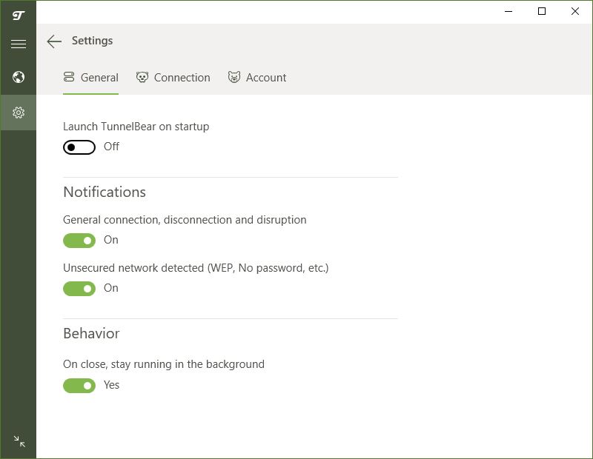Minimize the TunnelBear window
This screenshot has height=459, width=593.
[508, 11]
